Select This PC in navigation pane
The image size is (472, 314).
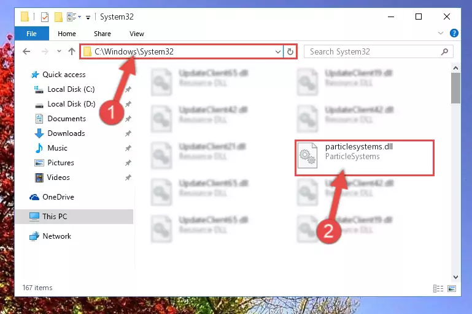point(74,217)
